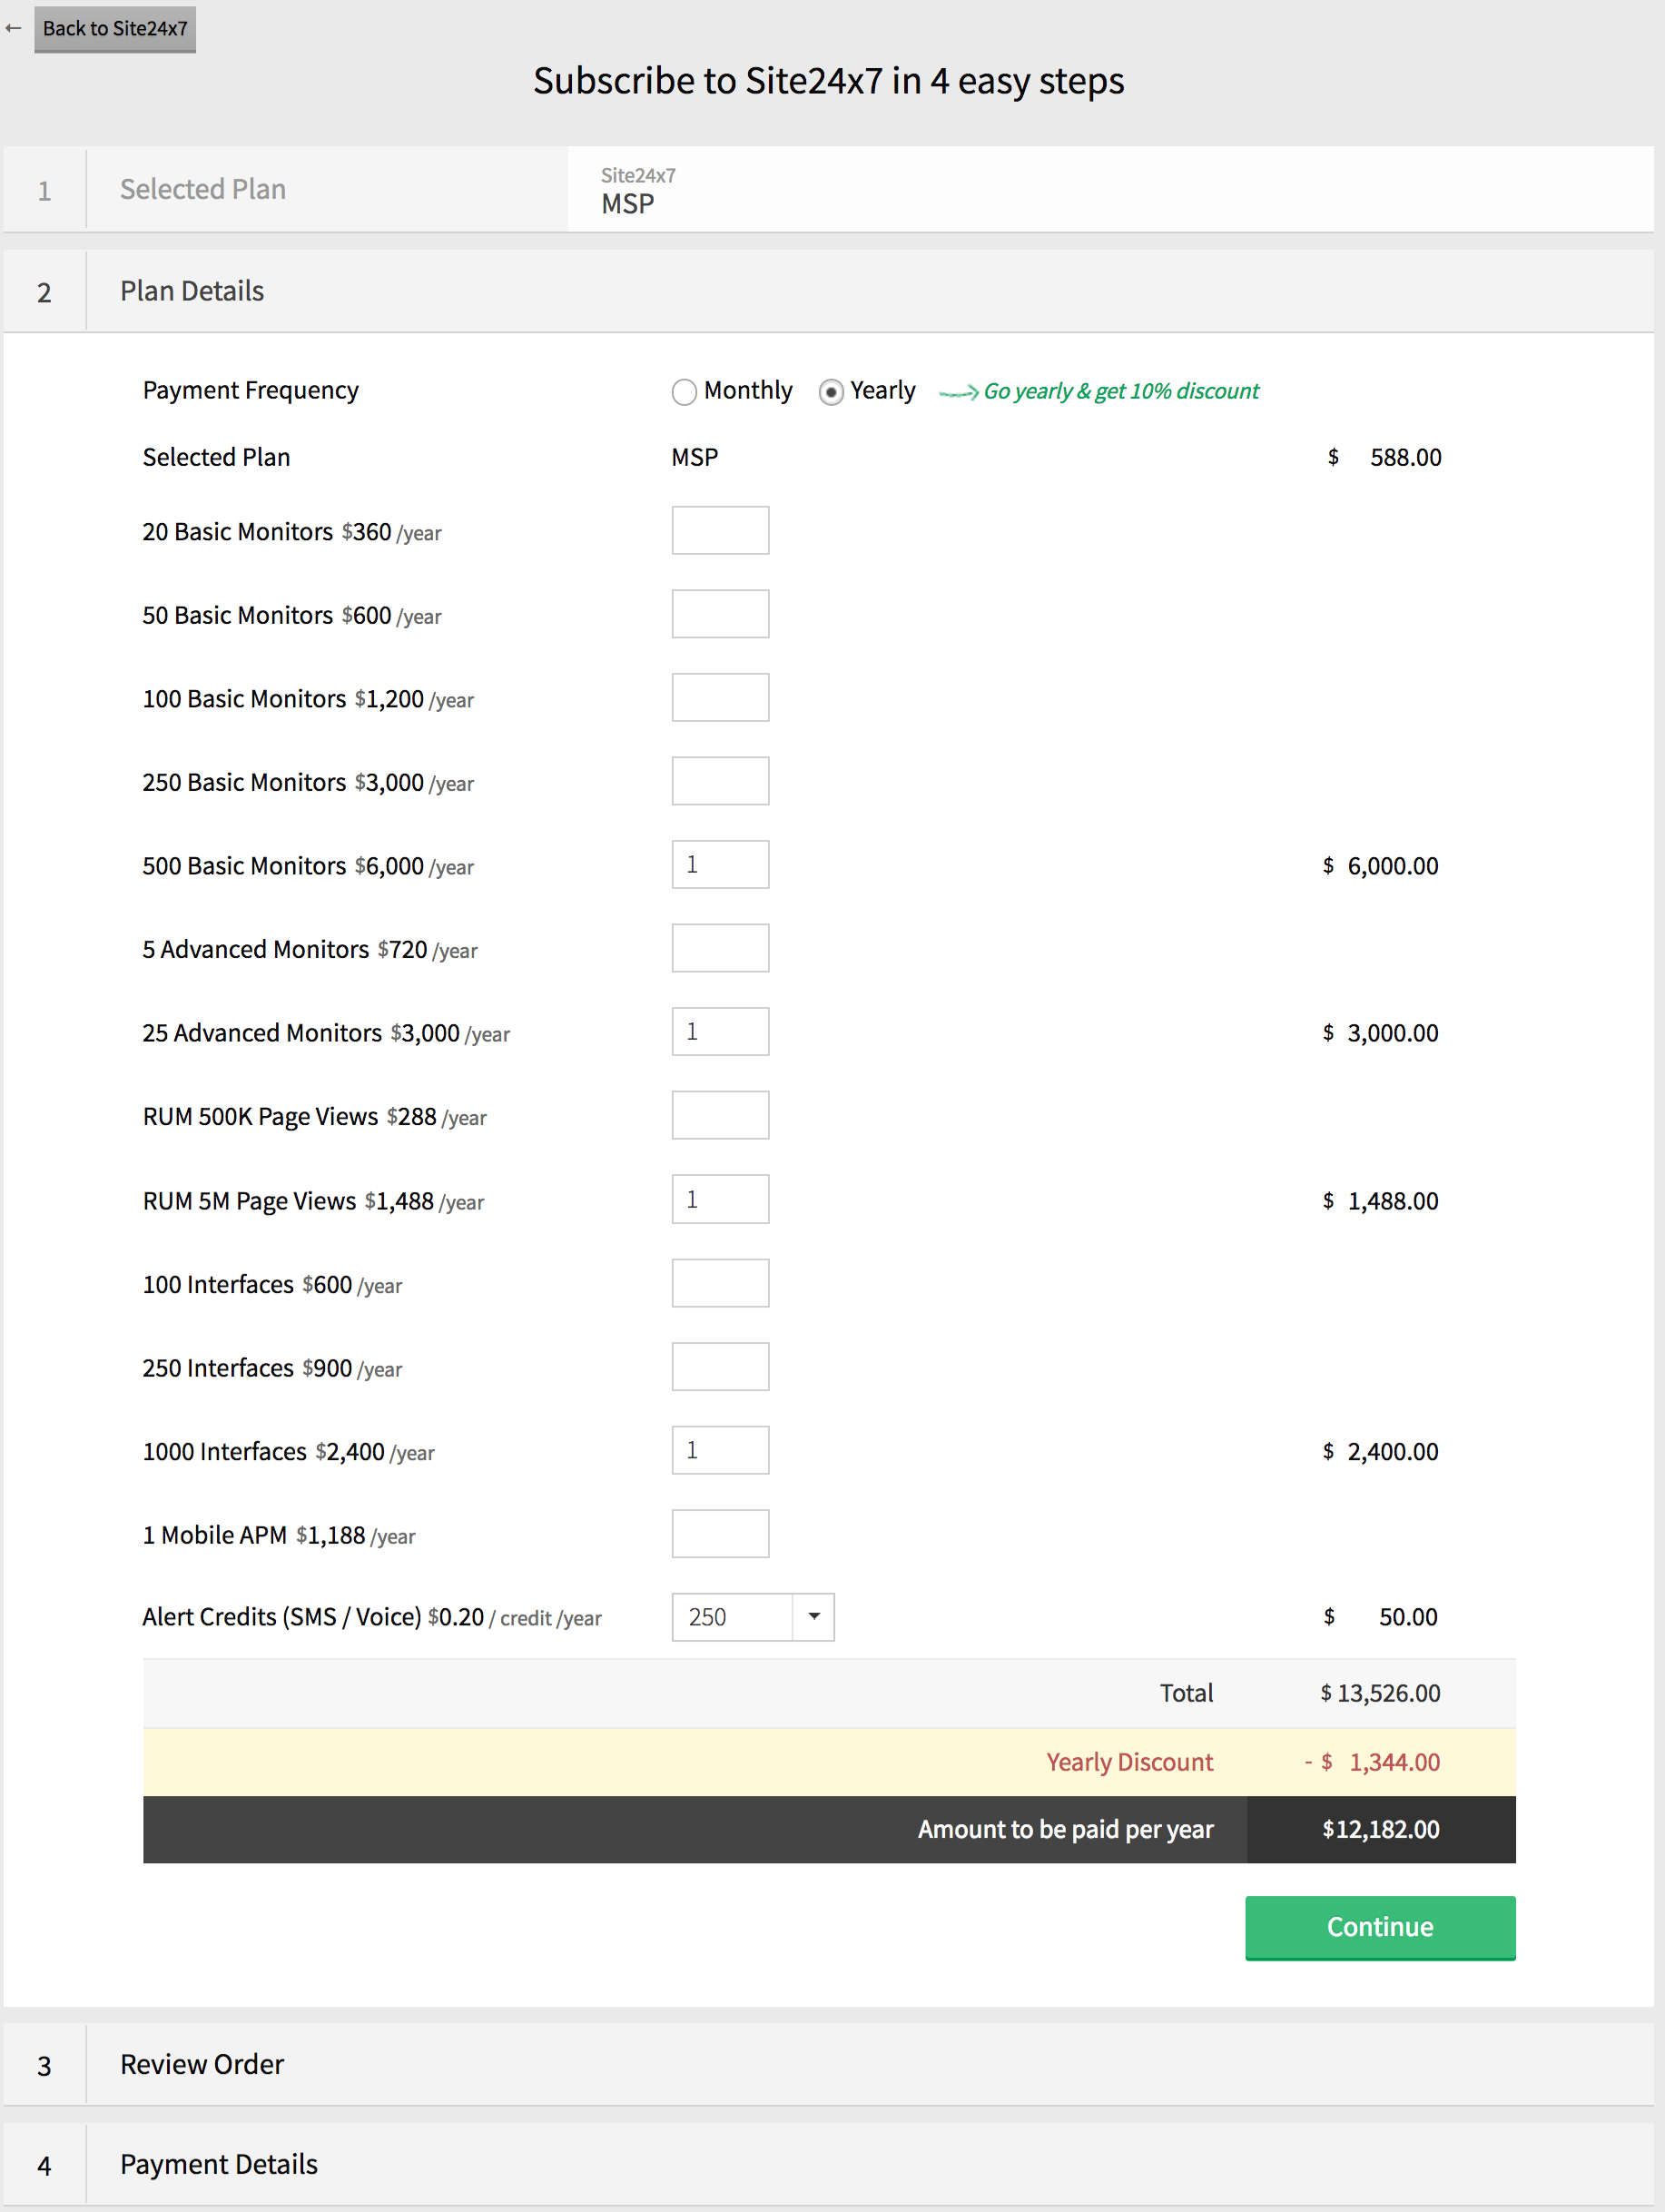Click the RUM 5M Page Views quantity
This screenshot has height=2212, width=1665.
(720, 1199)
